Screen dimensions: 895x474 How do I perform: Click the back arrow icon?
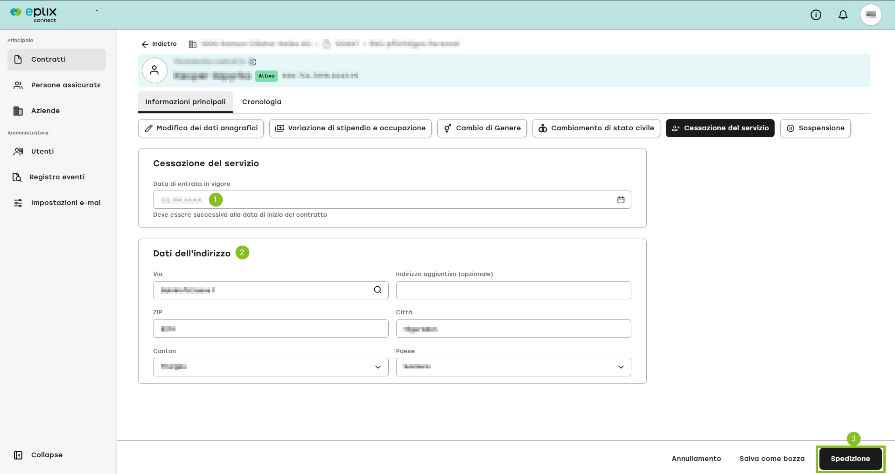point(145,44)
